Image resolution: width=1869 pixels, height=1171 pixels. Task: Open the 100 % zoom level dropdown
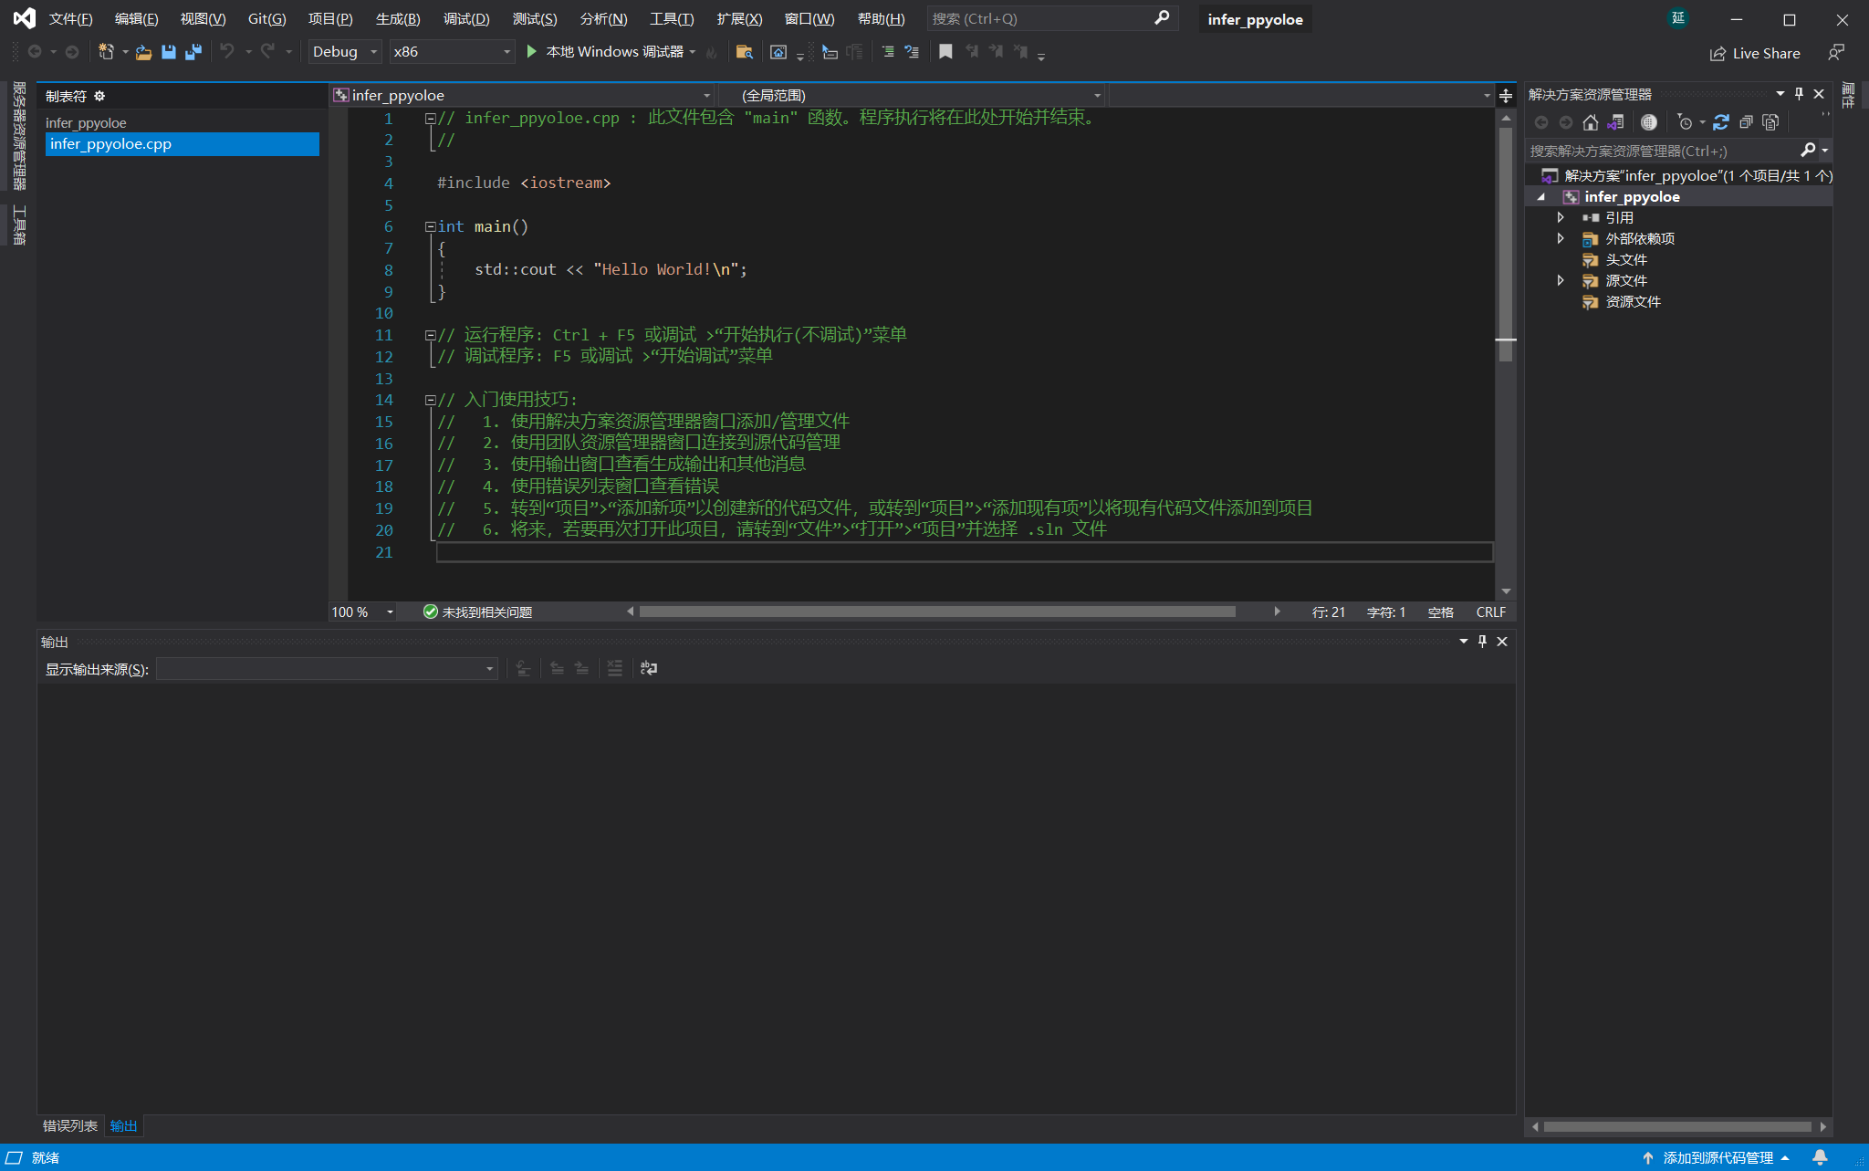coord(363,612)
